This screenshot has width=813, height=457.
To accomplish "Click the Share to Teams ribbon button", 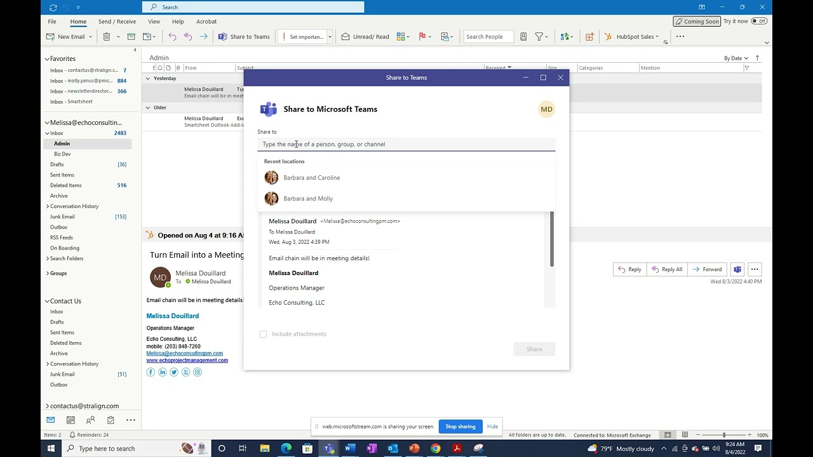I will pos(244,37).
